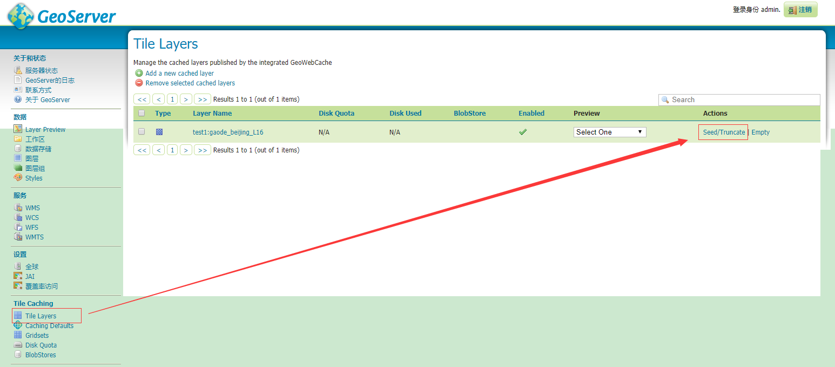Click the Gridsets grid icon

(18, 335)
